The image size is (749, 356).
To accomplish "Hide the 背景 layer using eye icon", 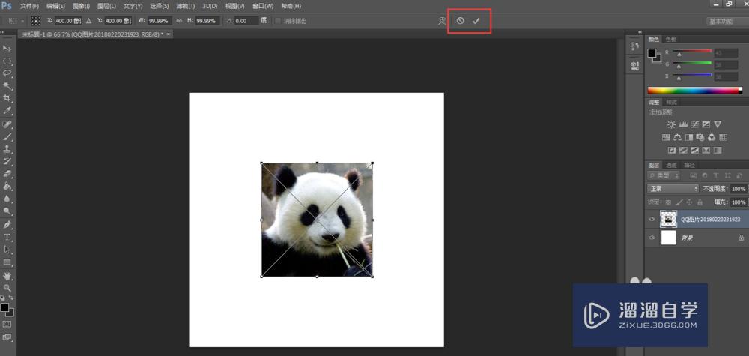I will (x=652, y=238).
